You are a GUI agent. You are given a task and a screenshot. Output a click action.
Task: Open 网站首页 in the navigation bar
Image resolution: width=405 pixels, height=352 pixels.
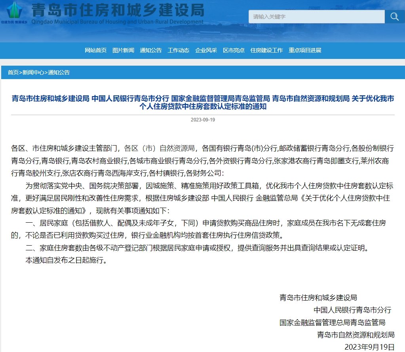[96, 50]
